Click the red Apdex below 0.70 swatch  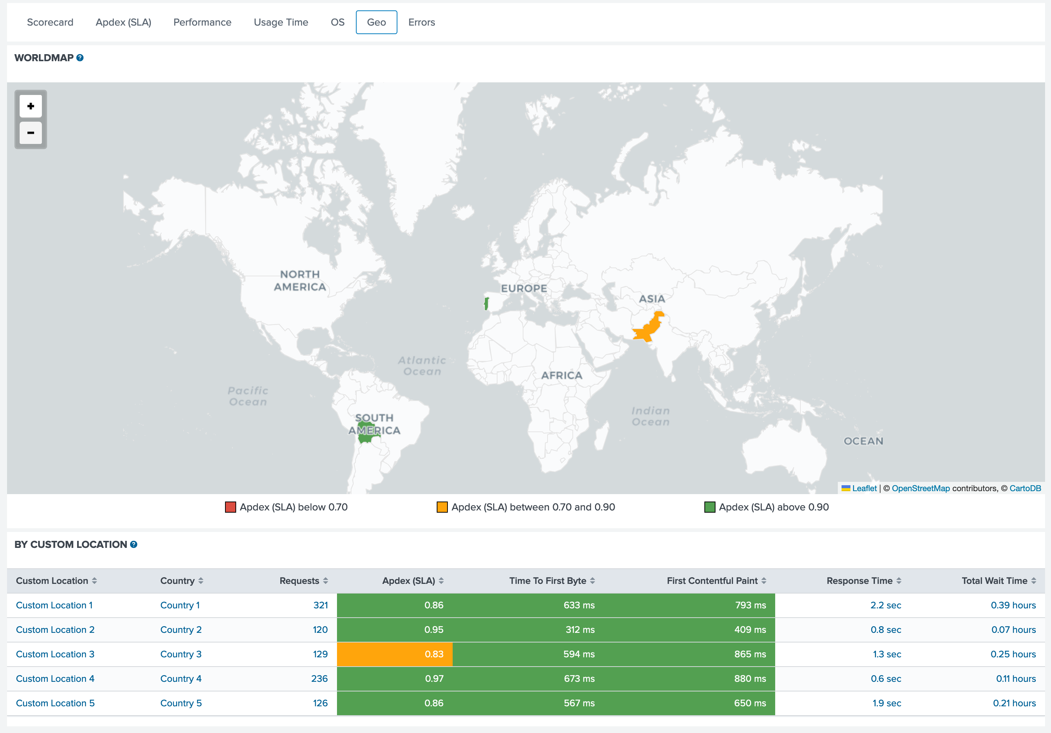[230, 507]
